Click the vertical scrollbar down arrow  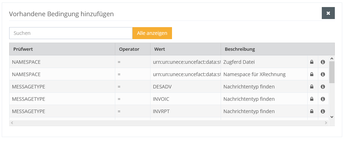(x=332, y=116)
